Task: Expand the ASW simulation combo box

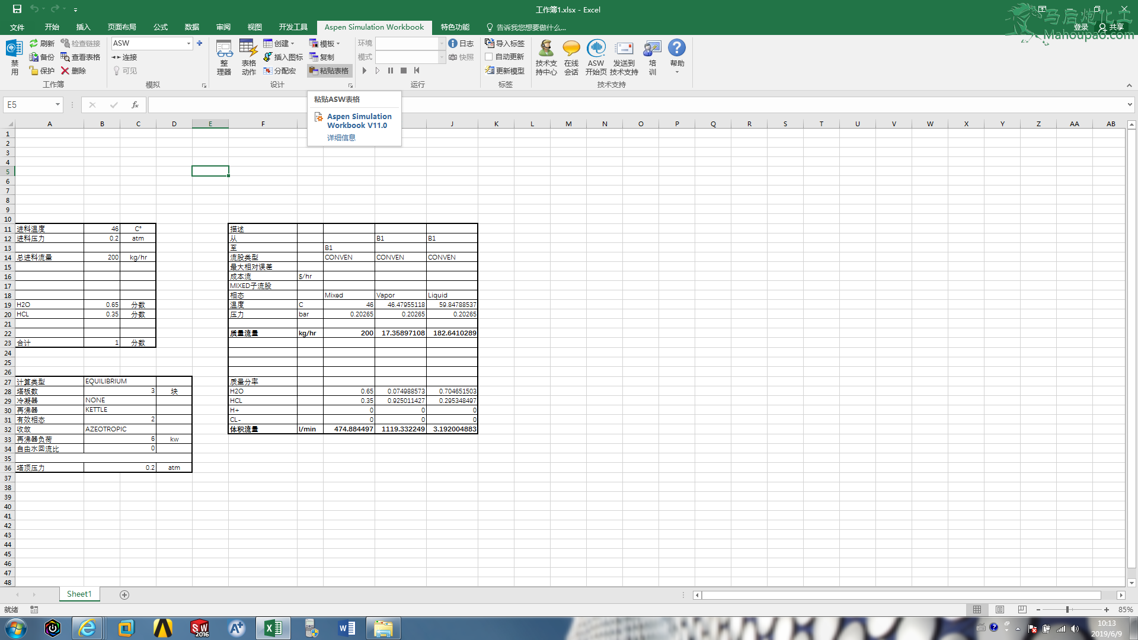Action: [188, 43]
